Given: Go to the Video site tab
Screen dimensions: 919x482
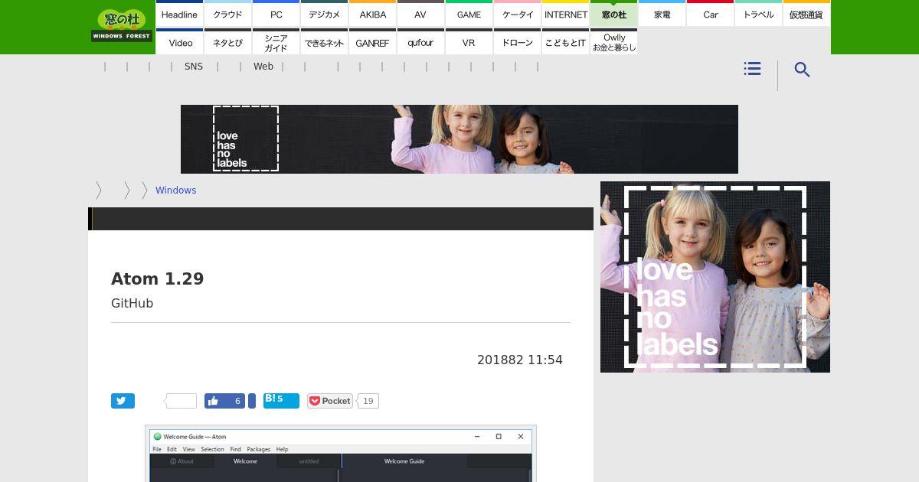Looking at the screenshot, I should (x=179, y=42).
